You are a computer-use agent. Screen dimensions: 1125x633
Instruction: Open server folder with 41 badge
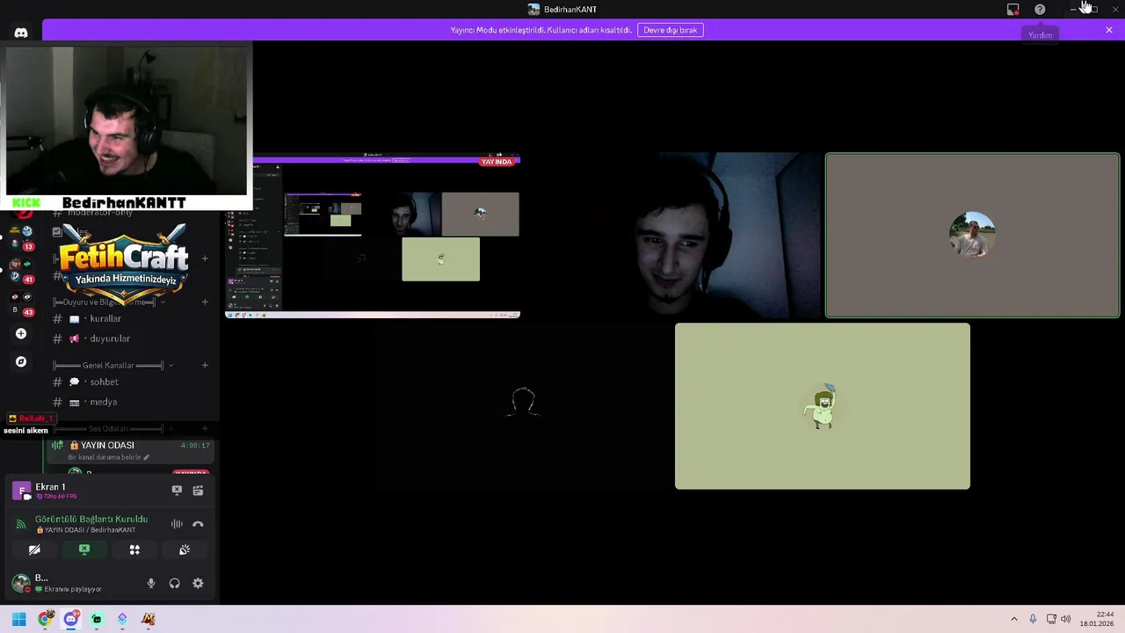[x=22, y=271]
